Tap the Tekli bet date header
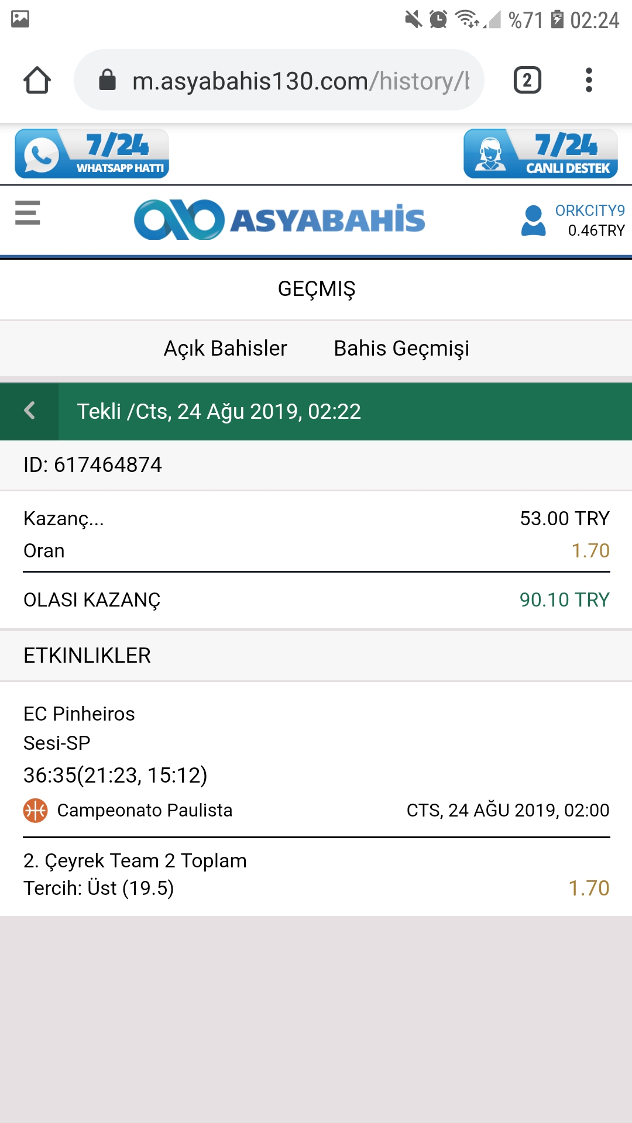 click(219, 412)
